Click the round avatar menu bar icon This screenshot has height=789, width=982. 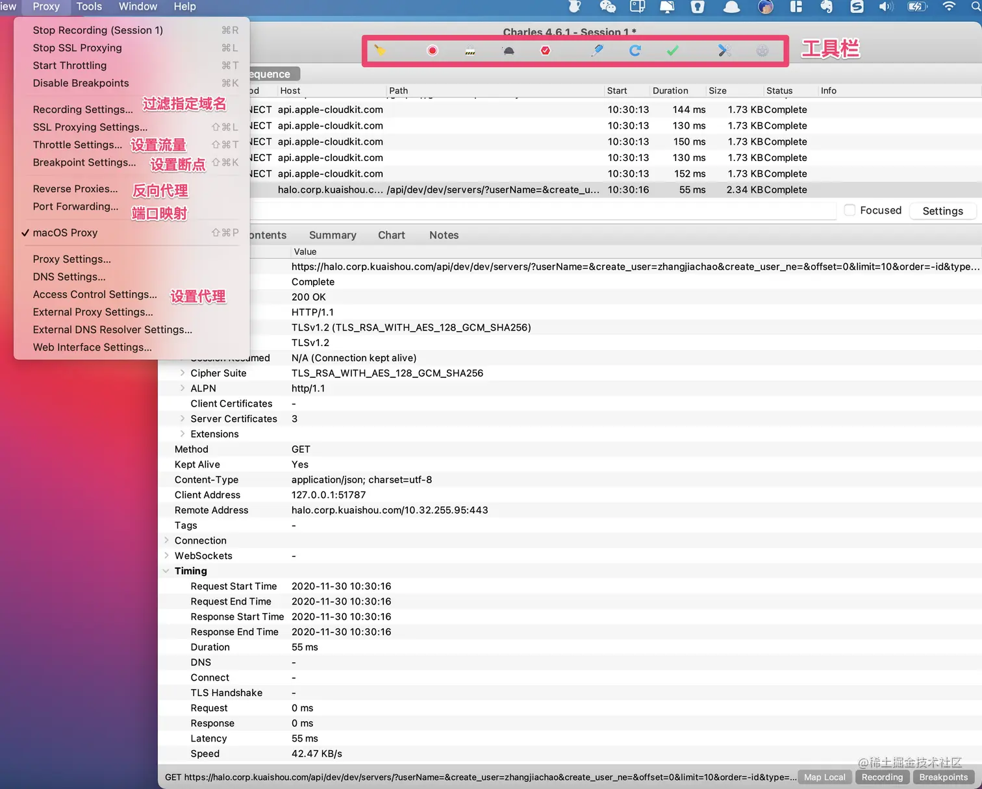point(766,6)
